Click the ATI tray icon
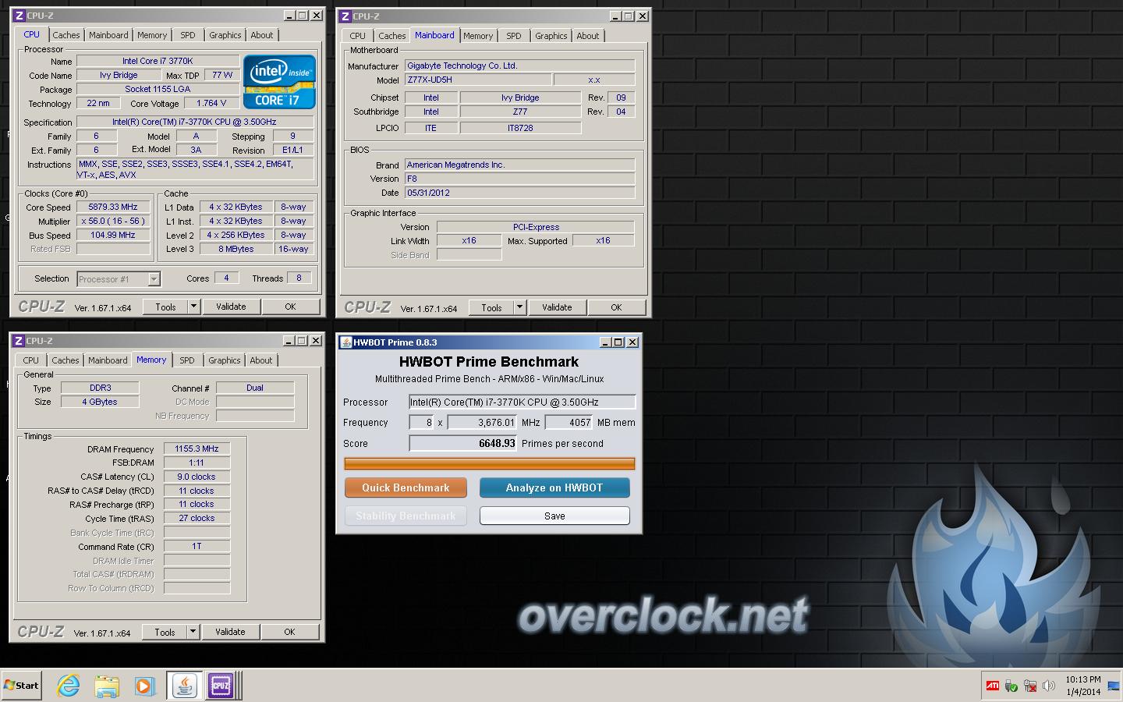Screen dimensions: 1123x702 pos(993,686)
